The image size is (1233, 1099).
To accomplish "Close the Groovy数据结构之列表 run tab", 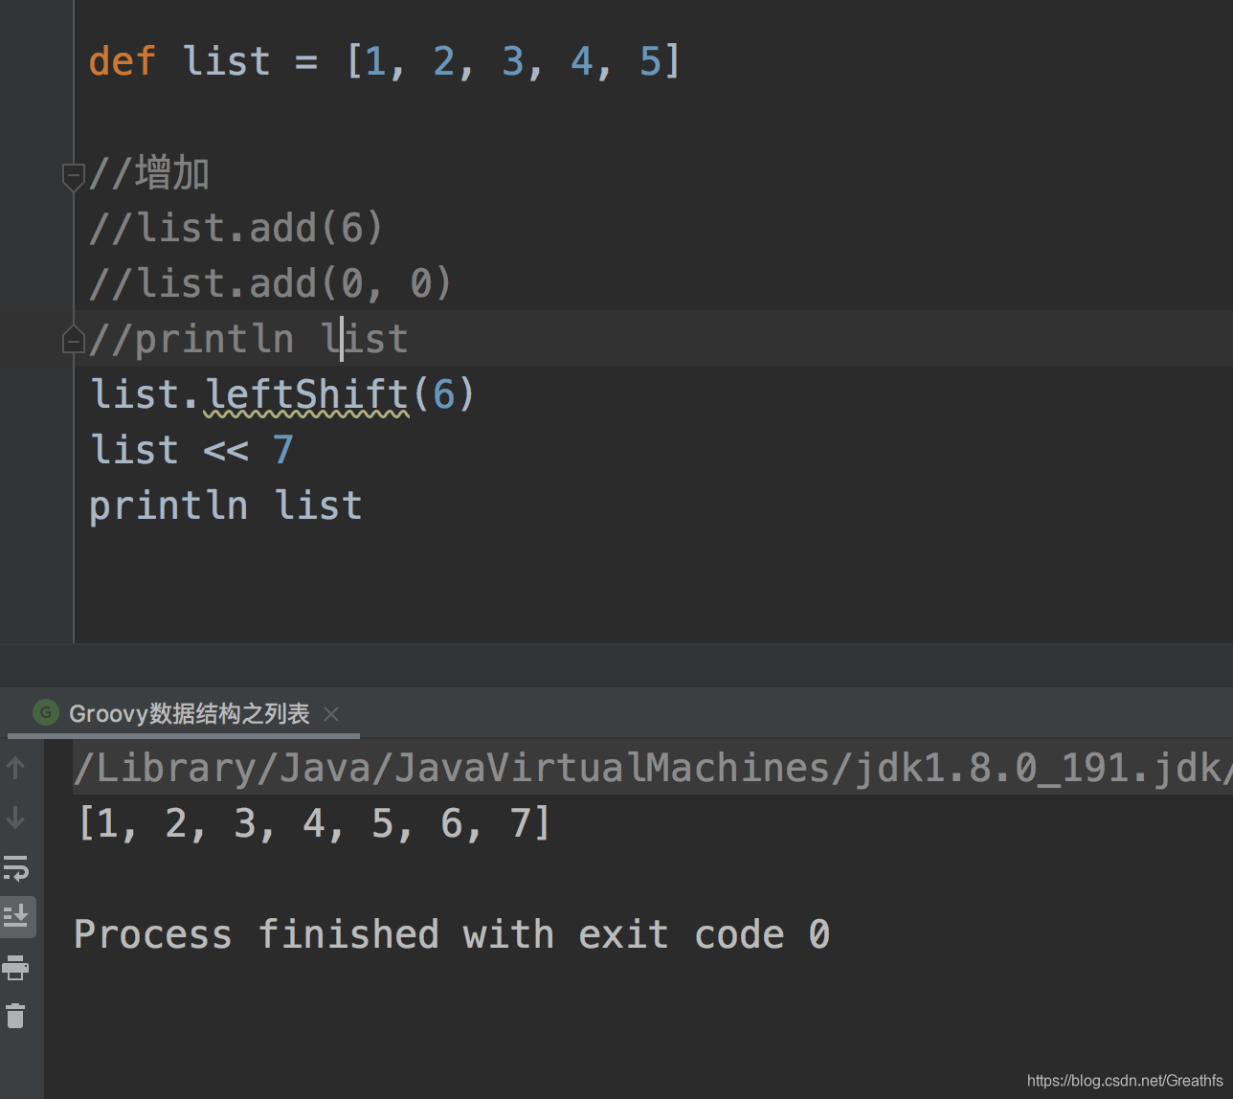I will (x=331, y=714).
